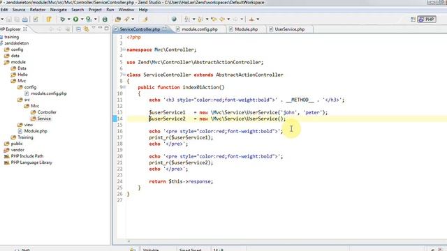Select PHP Language Library in tree
The image size is (447, 251).
pyautogui.click(x=31, y=162)
